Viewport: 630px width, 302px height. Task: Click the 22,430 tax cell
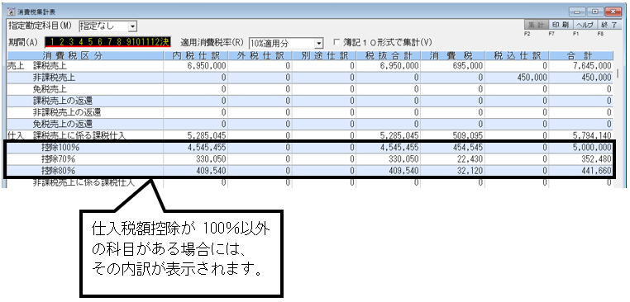(453, 159)
